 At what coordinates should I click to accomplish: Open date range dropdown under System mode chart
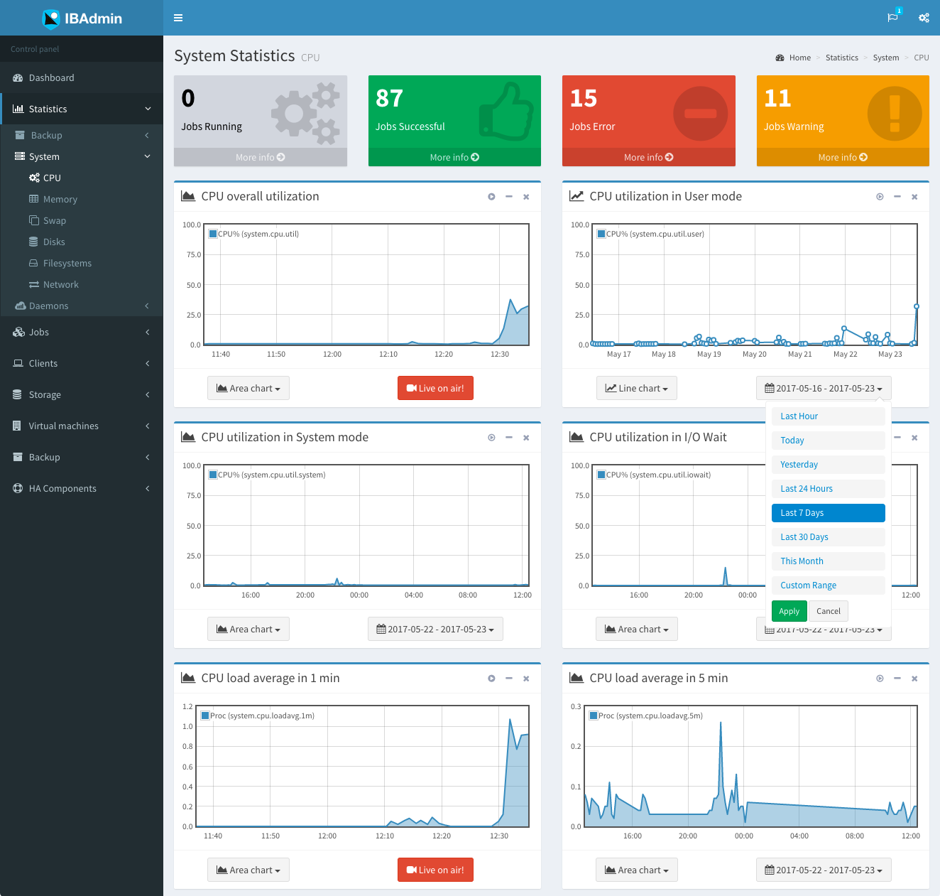pyautogui.click(x=435, y=629)
